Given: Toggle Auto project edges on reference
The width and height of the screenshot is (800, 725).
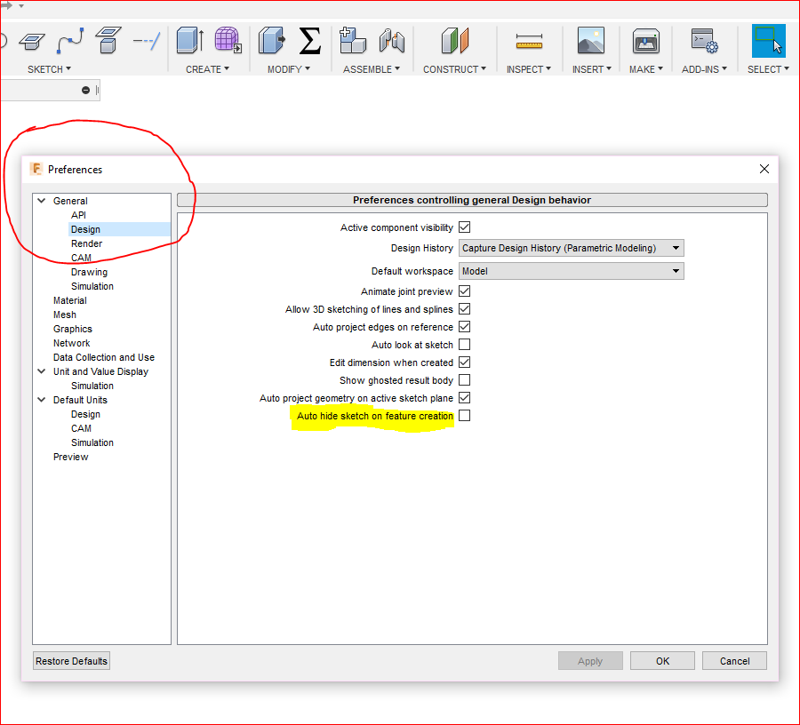Looking at the screenshot, I should click(464, 327).
